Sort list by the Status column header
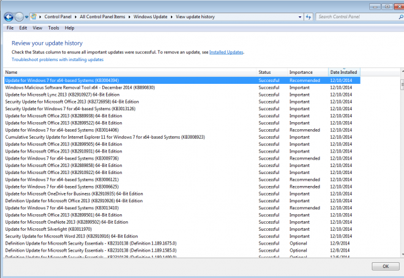Screen dimensions: 404x278 click(264, 72)
